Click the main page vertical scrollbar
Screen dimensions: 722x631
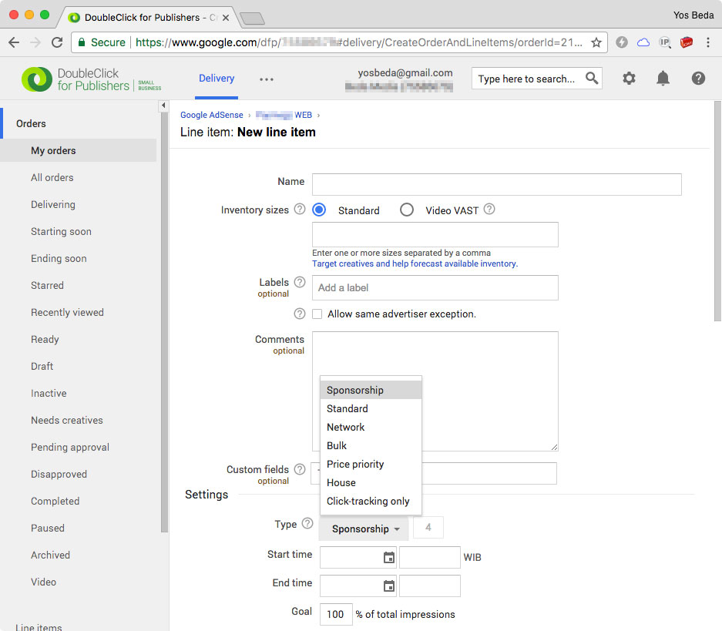click(x=717, y=212)
